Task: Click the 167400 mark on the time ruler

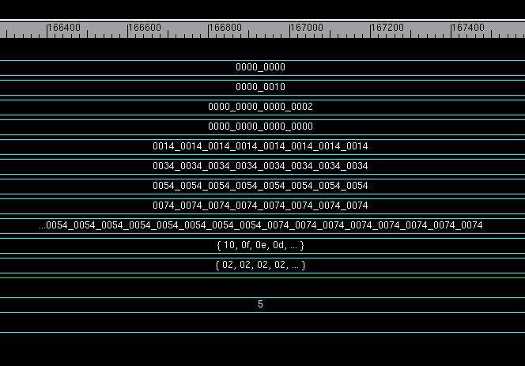Action: pyautogui.click(x=468, y=28)
